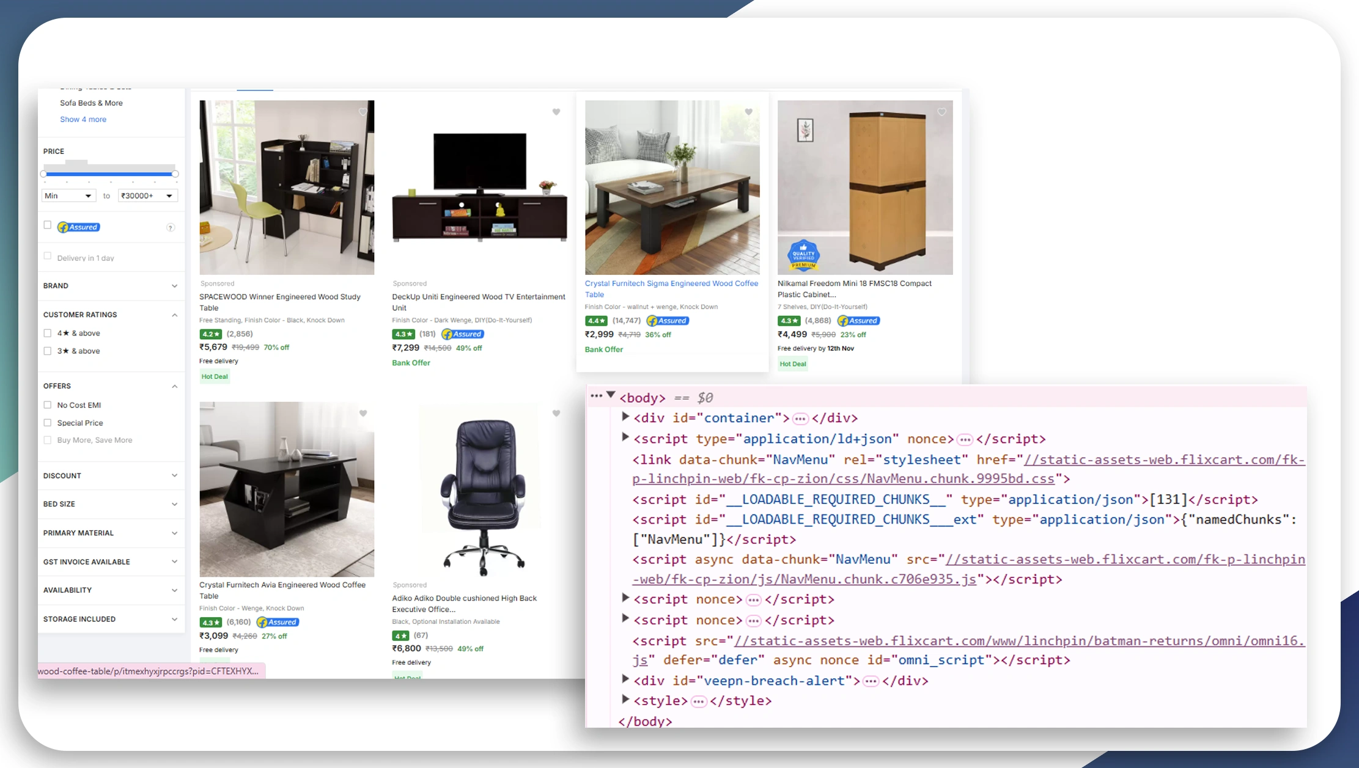The width and height of the screenshot is (1359, 768).
Task: Enable the 3-star and above customer rating filter
Action: pos(48,351)
